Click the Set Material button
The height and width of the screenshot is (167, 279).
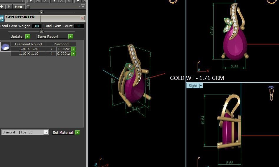coord(66,133)
